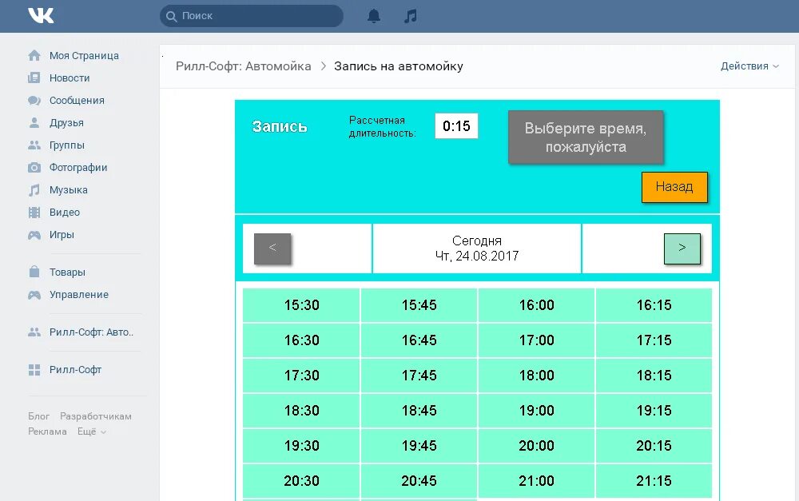Screen dimensions: 799x501
Task: Select the 16:30 time slot
Action: (x=301, y=340)
